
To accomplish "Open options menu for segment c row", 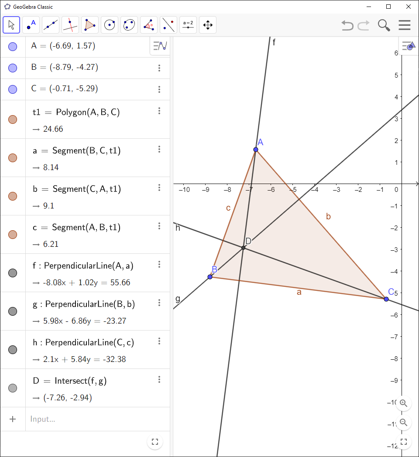I will 159,226.
